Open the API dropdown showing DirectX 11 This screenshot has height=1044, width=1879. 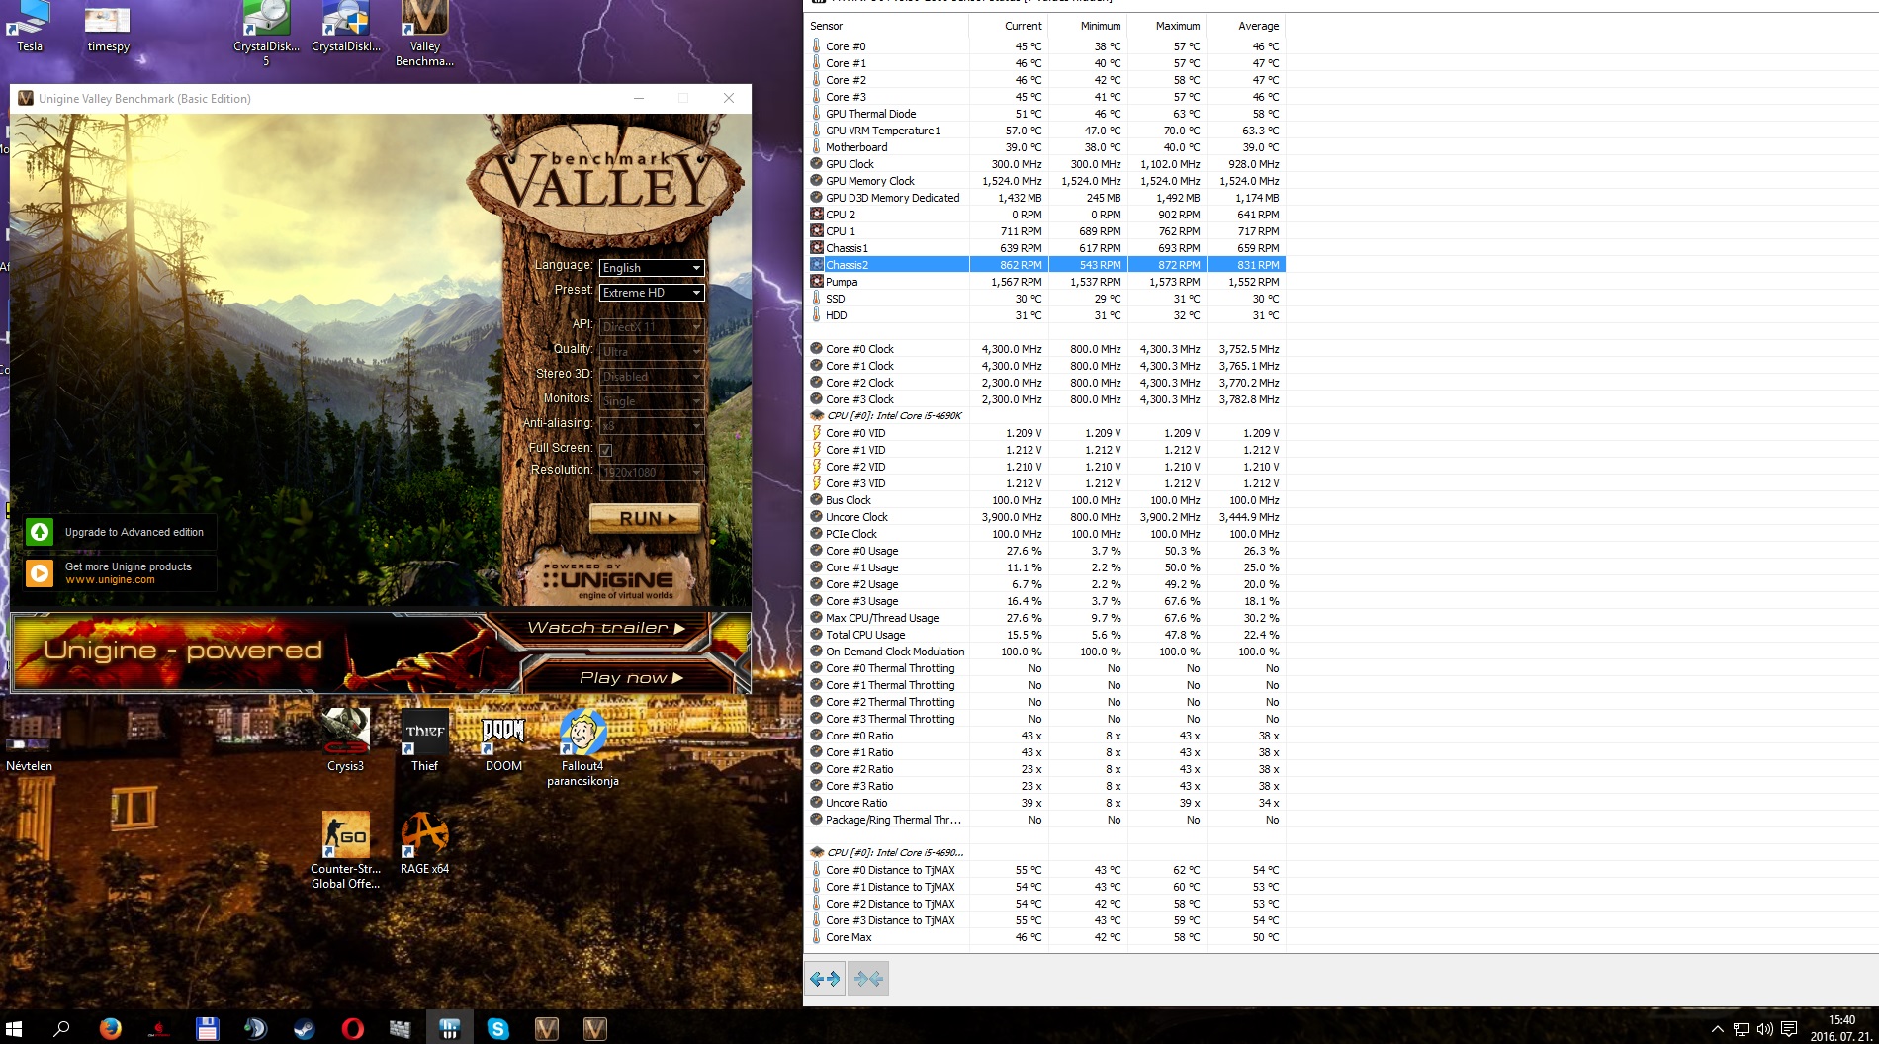coord(652,327)
